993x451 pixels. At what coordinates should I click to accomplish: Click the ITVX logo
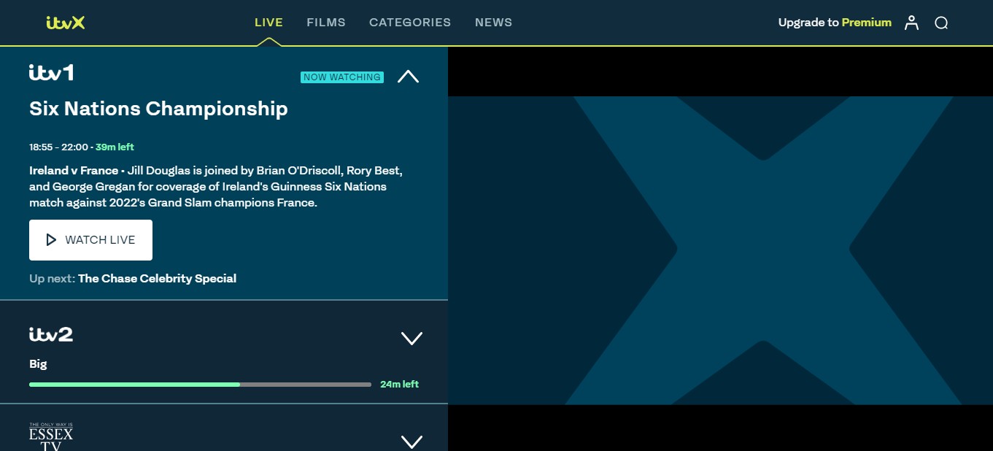point(66,23)
